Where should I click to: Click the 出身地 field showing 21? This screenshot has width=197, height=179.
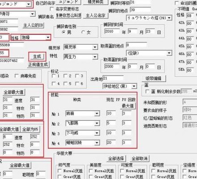click(113, 78)
